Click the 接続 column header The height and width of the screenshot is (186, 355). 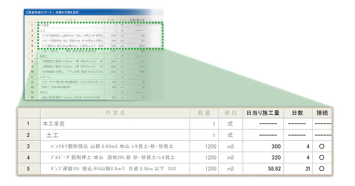point(322,113)
